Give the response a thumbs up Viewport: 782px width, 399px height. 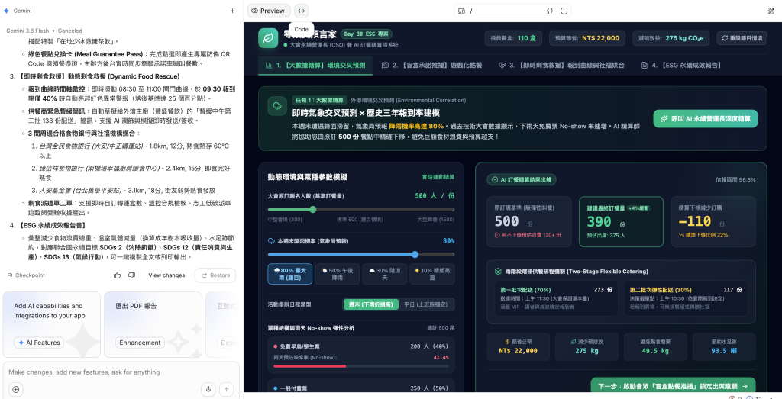(x=117, y=275)
